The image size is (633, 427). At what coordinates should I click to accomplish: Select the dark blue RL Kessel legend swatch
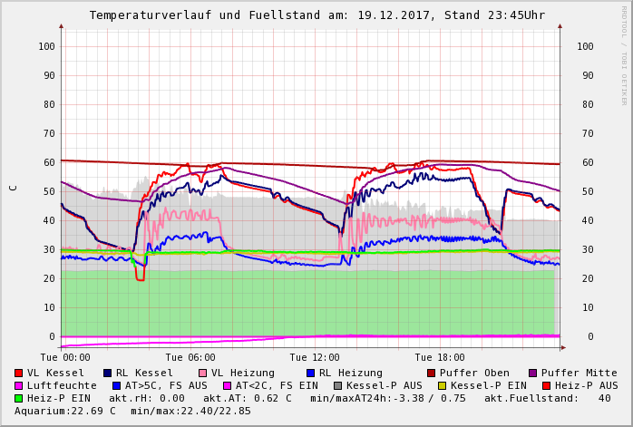[107, 373]
